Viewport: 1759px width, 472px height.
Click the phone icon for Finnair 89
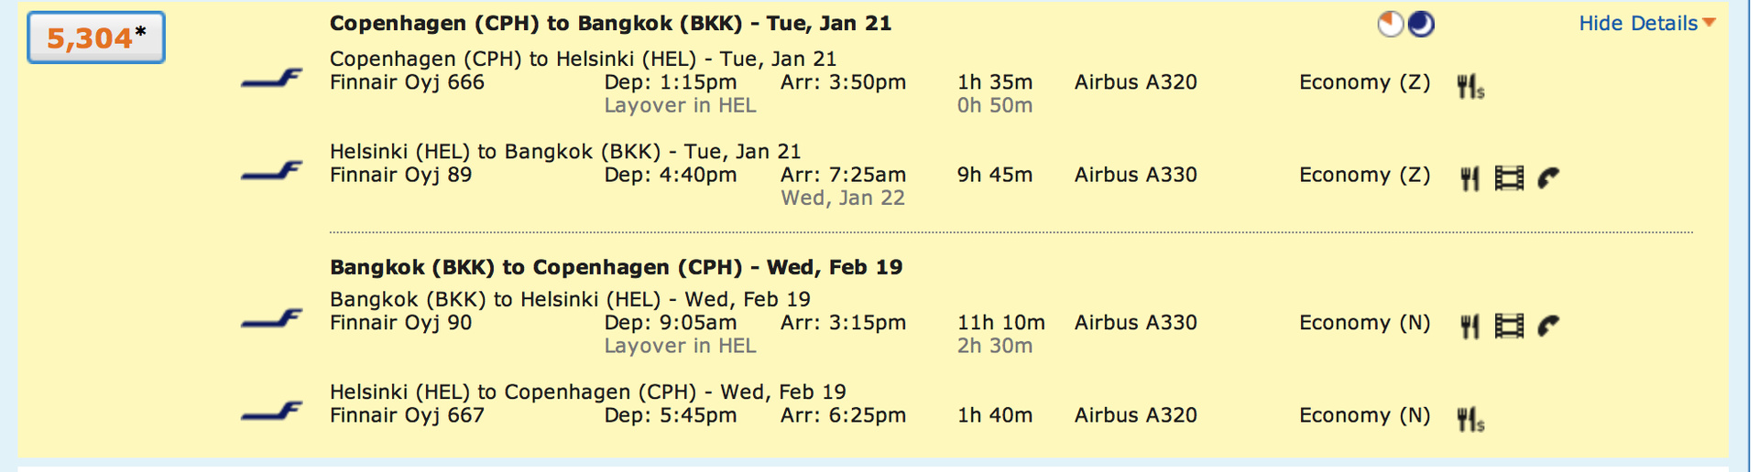click(x=1548, y=178)
